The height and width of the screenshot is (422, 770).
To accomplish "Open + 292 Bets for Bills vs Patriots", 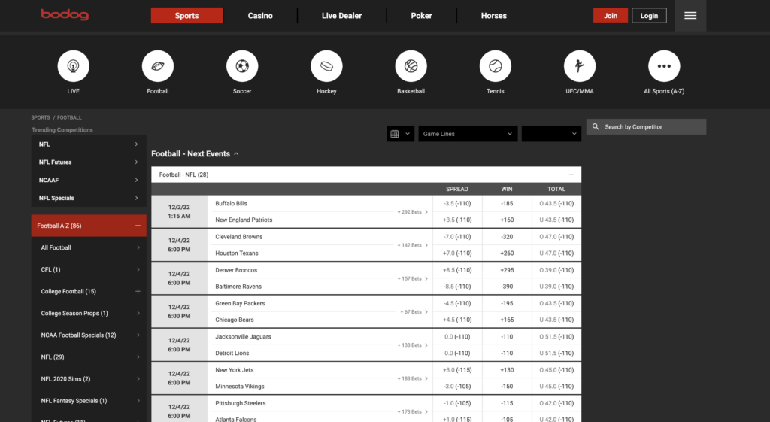I will [413, 211].
